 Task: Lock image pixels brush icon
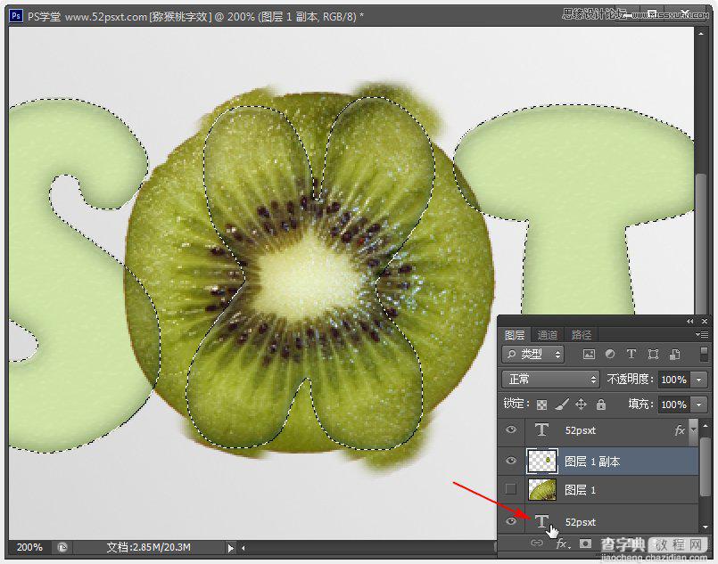coord(562,404)
